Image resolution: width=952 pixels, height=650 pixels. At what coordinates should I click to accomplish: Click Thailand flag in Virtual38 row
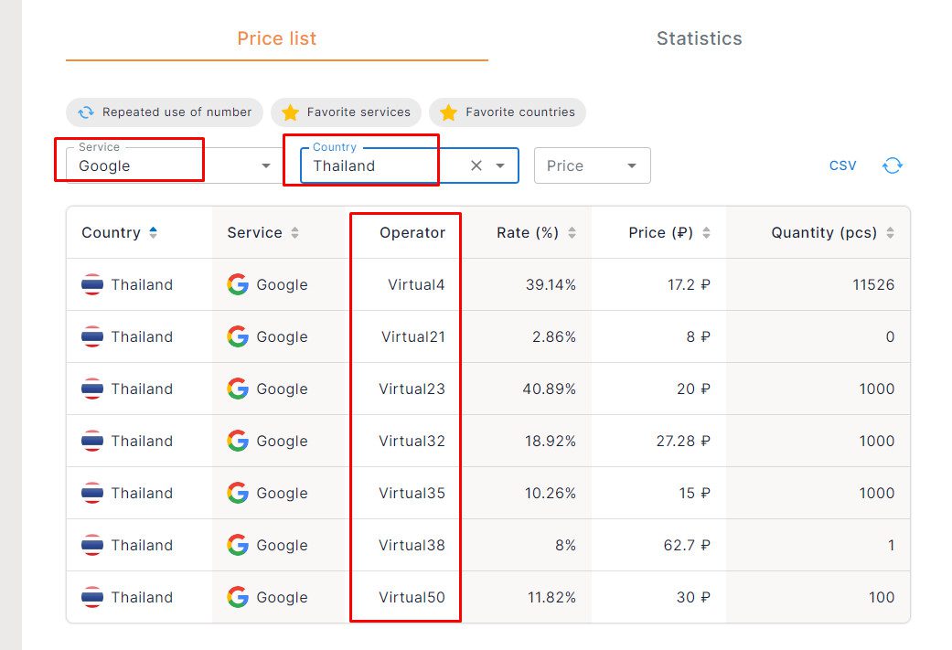(92, 545)
